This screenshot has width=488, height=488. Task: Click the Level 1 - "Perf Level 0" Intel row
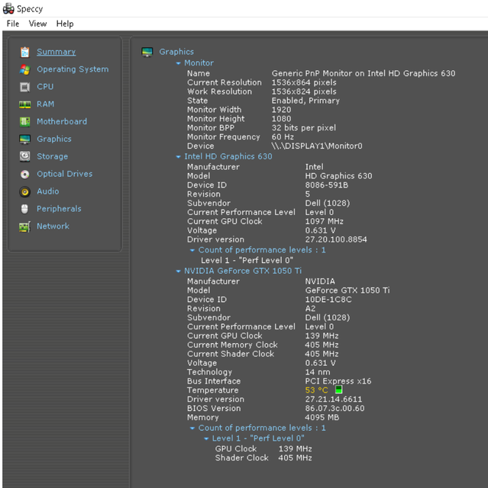[247, 261]
